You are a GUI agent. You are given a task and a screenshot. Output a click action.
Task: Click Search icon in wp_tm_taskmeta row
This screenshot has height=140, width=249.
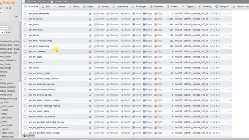coord(122,52)
